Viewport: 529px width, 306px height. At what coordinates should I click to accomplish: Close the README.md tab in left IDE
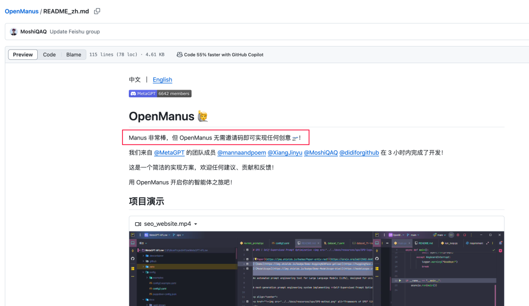tap(318, 243)
